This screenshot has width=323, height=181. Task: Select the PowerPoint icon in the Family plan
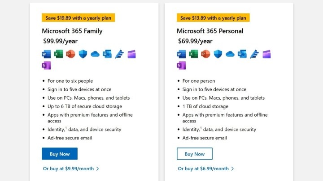point(70,55)
